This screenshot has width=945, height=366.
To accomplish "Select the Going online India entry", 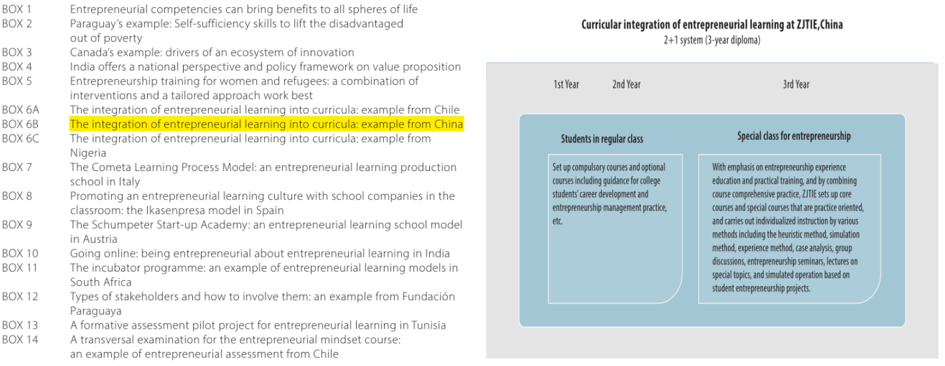I will coord(260,254).
